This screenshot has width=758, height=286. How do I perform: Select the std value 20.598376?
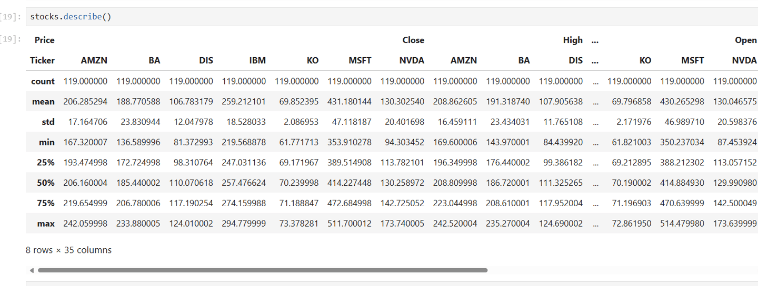point(737,122)
